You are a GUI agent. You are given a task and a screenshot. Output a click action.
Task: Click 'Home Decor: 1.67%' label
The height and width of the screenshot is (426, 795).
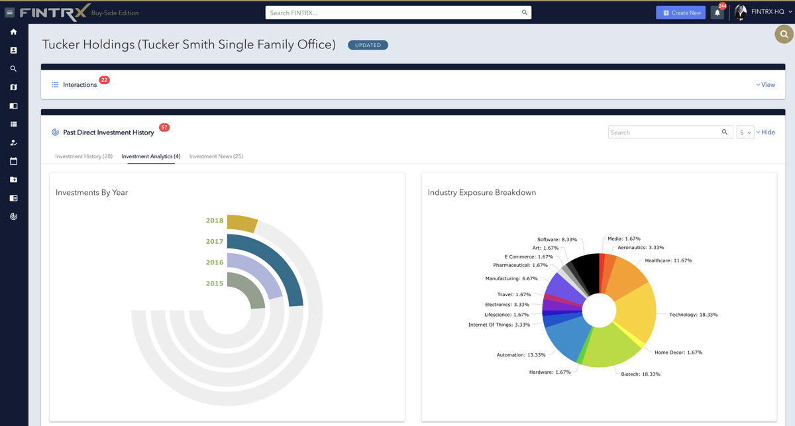(678, 352)
